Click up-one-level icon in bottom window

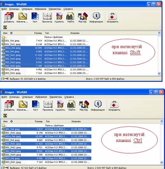5,116
